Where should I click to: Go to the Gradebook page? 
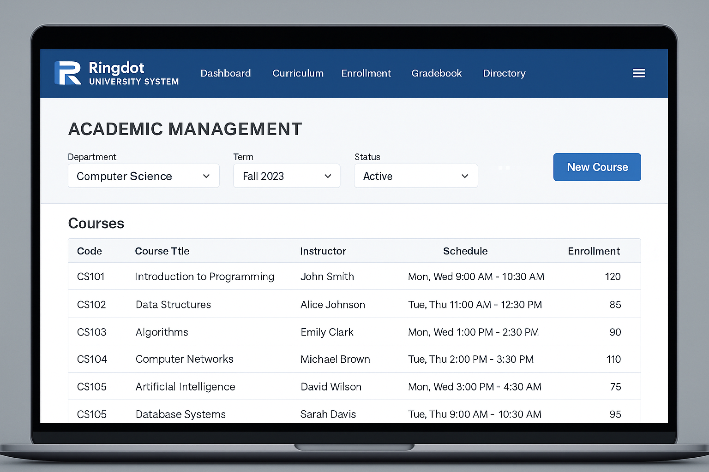(x=436, y=73)
